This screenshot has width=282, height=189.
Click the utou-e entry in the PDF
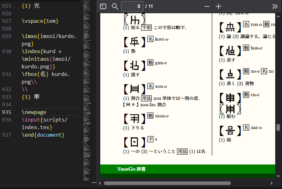(162, 116)
